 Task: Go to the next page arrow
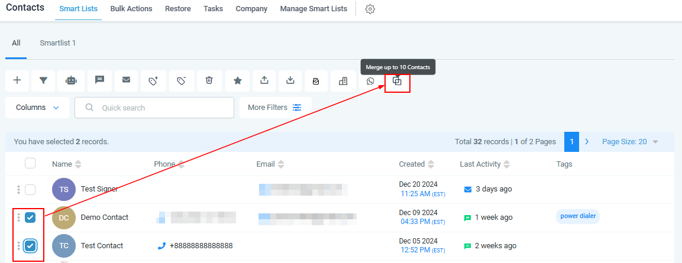coord(587,142)
